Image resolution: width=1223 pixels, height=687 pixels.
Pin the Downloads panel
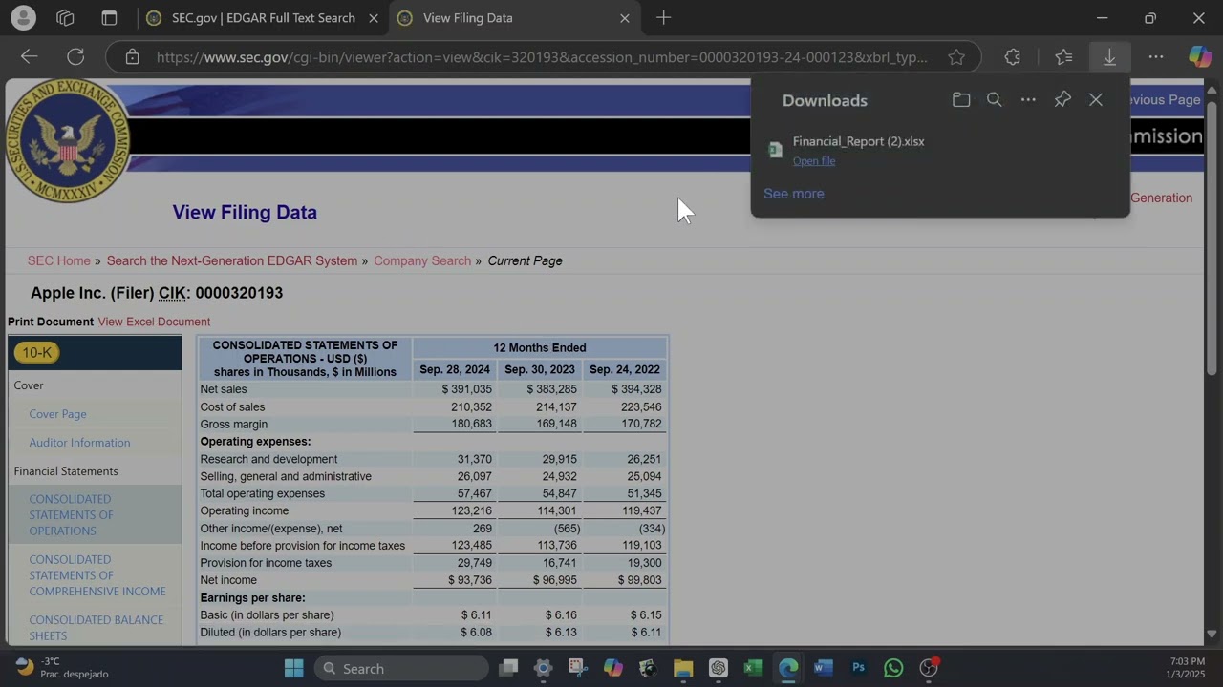1062,100
